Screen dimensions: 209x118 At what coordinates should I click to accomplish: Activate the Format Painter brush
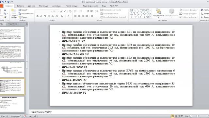click(5, 17)
